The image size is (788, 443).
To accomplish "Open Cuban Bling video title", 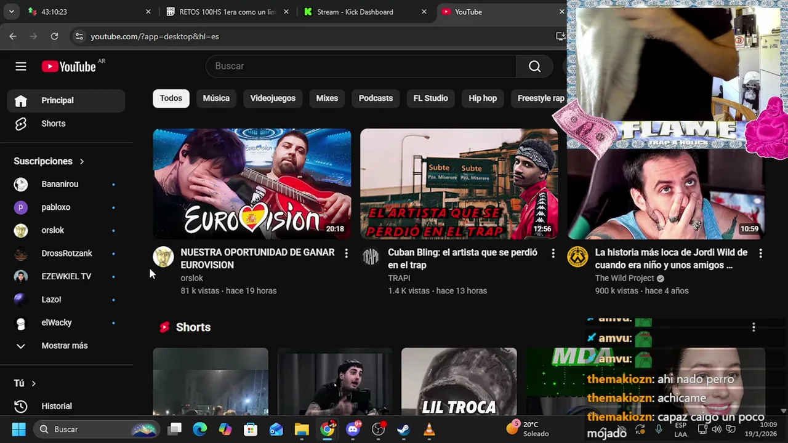I will (x=462, y=258).
